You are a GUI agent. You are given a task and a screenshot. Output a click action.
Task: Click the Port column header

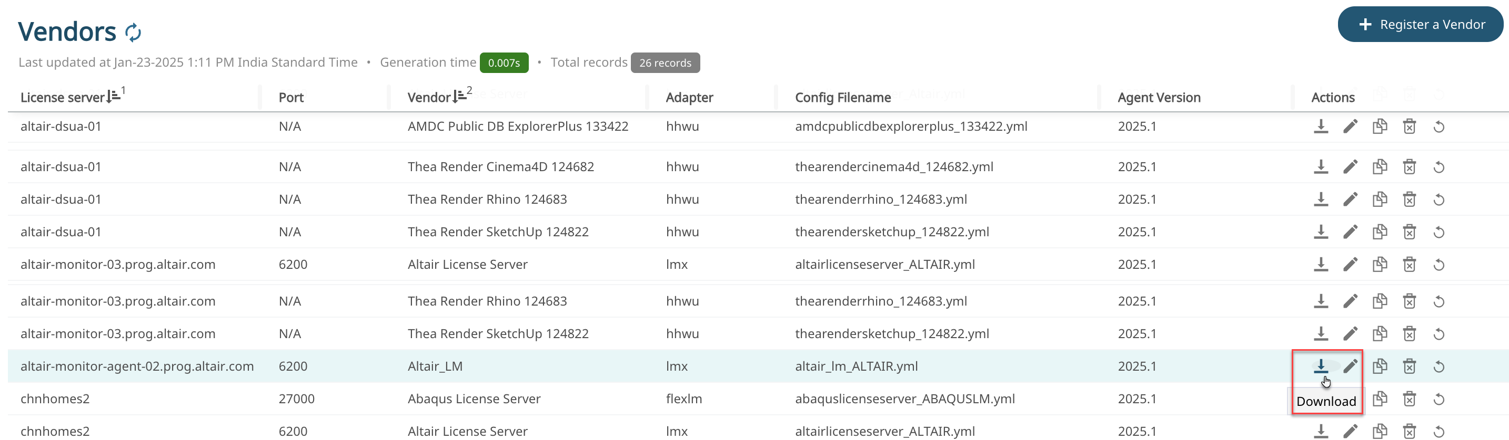pyautogui.click(x=290, y=97)
